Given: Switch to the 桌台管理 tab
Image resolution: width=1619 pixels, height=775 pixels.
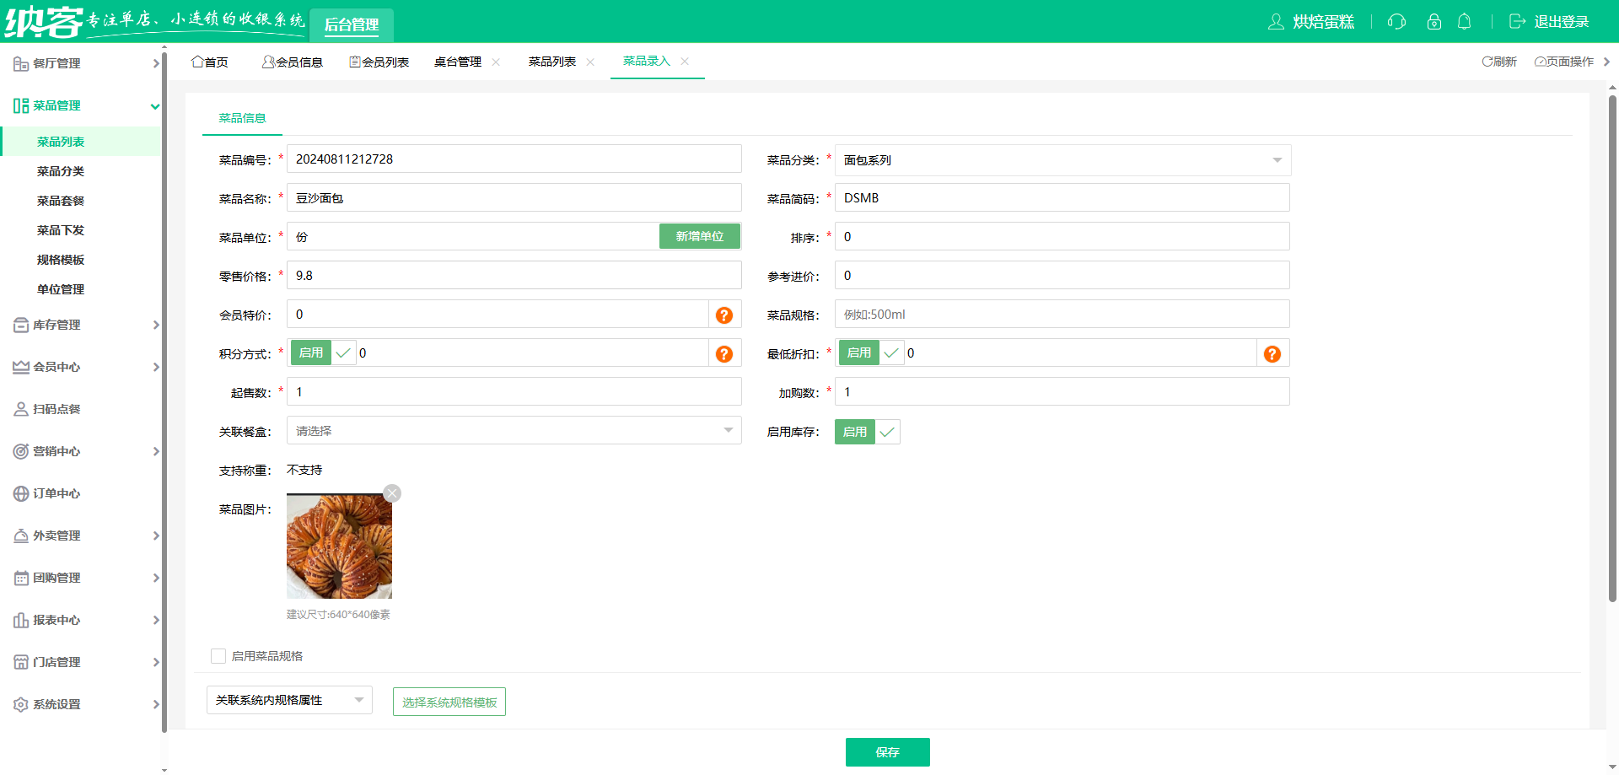Looking at the screenshot, I should [460, 61].
